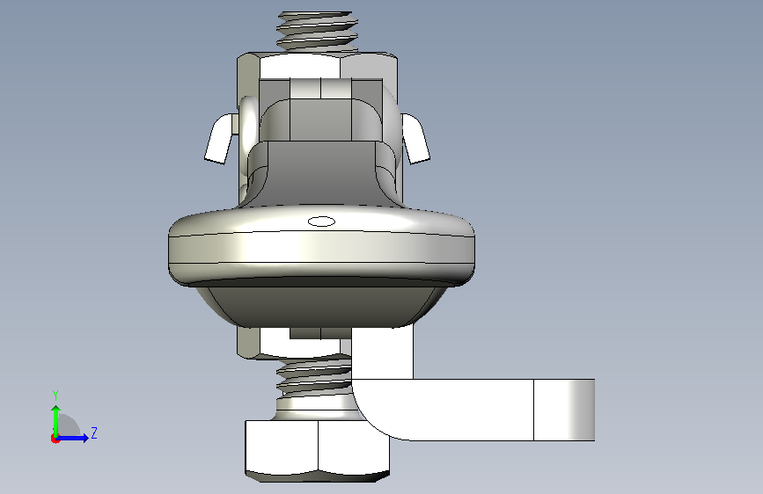The height and width of the screenshot is (494, 763).
Task: Click the red X axis origin dot of the triad
Action: tap(55, 439)
